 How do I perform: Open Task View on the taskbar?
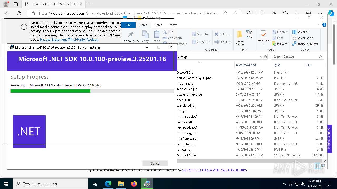coord(95,184)
